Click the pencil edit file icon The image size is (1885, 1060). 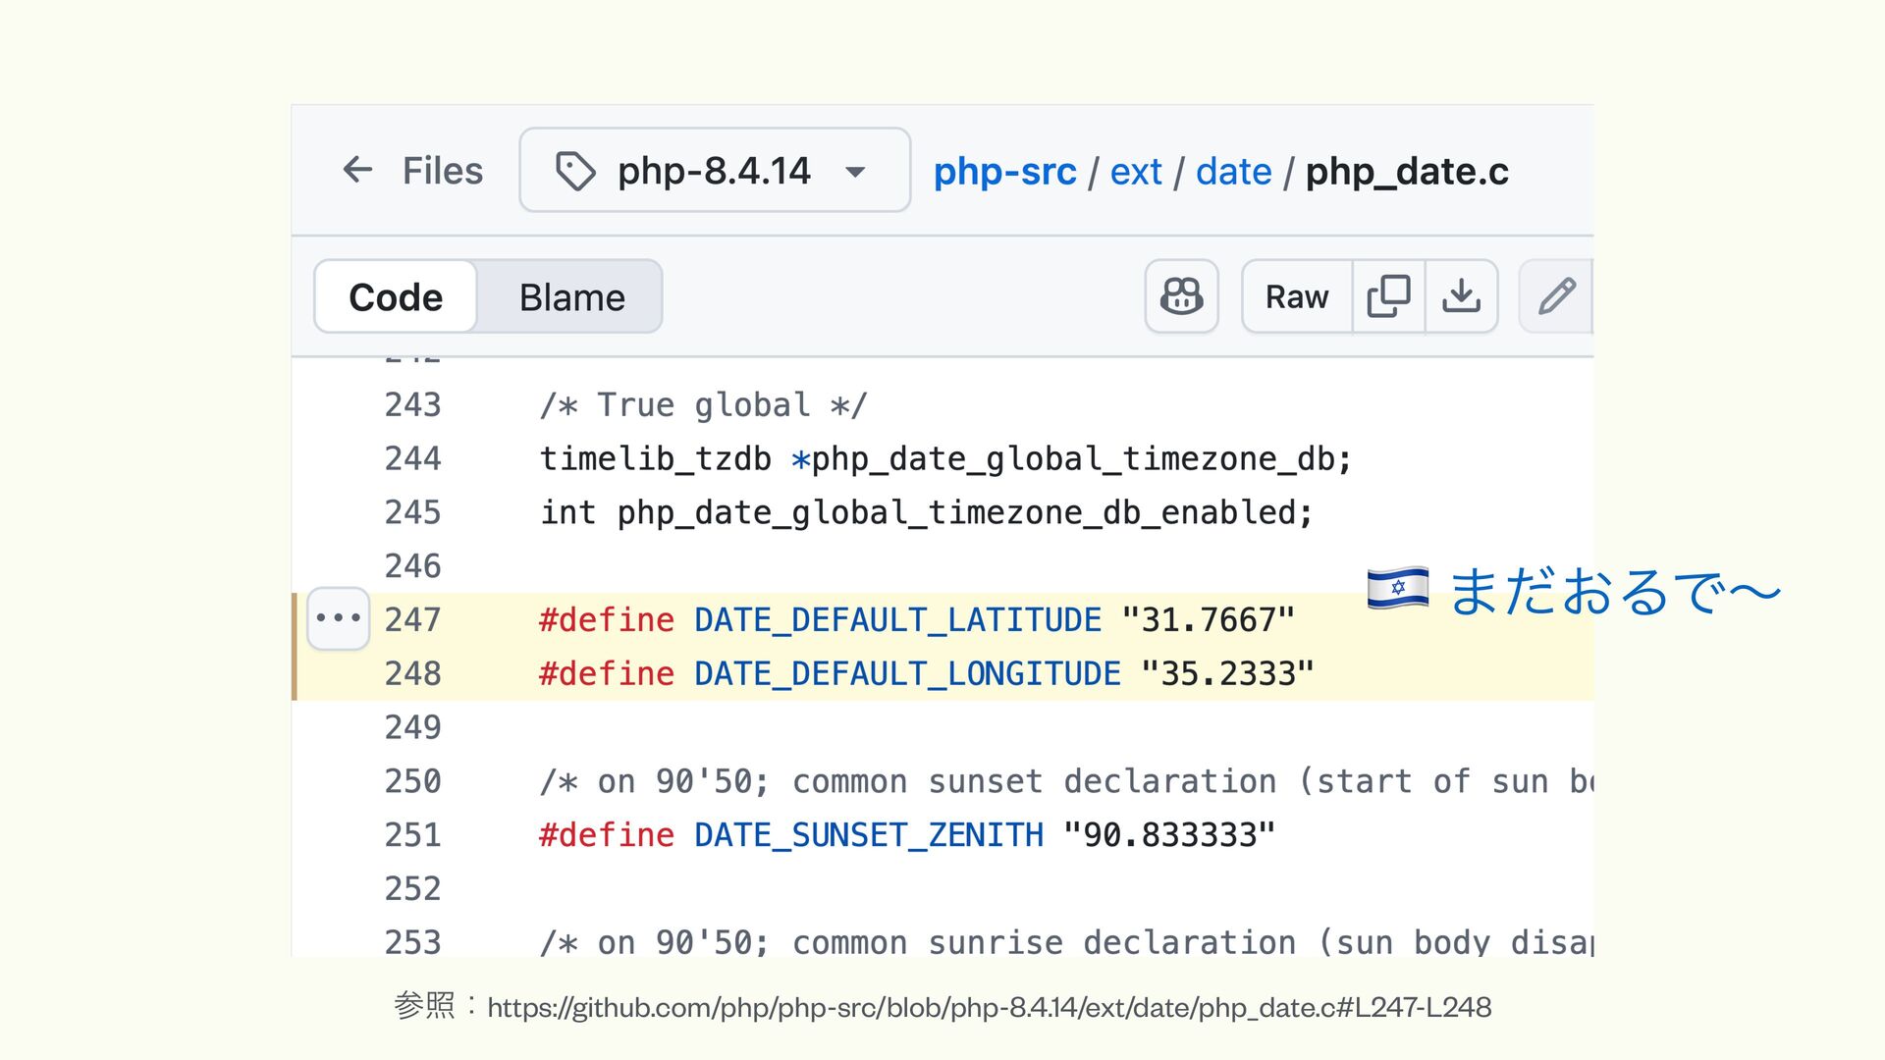pos(1556,296)
